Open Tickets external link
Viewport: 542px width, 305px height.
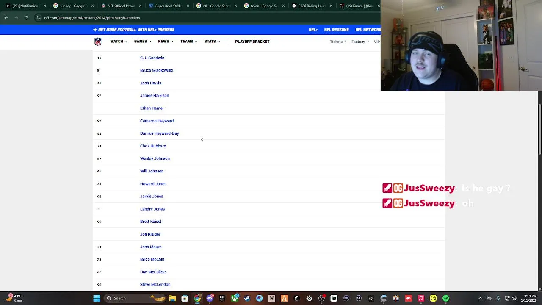click(338, 42)
